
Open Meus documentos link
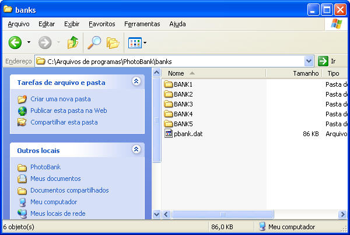pos(55,179)
